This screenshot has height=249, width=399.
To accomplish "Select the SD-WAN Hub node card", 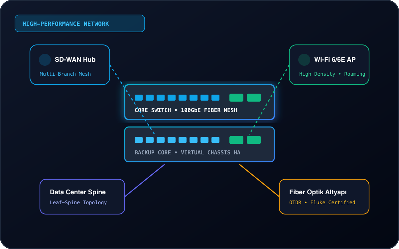I will 70,65.
